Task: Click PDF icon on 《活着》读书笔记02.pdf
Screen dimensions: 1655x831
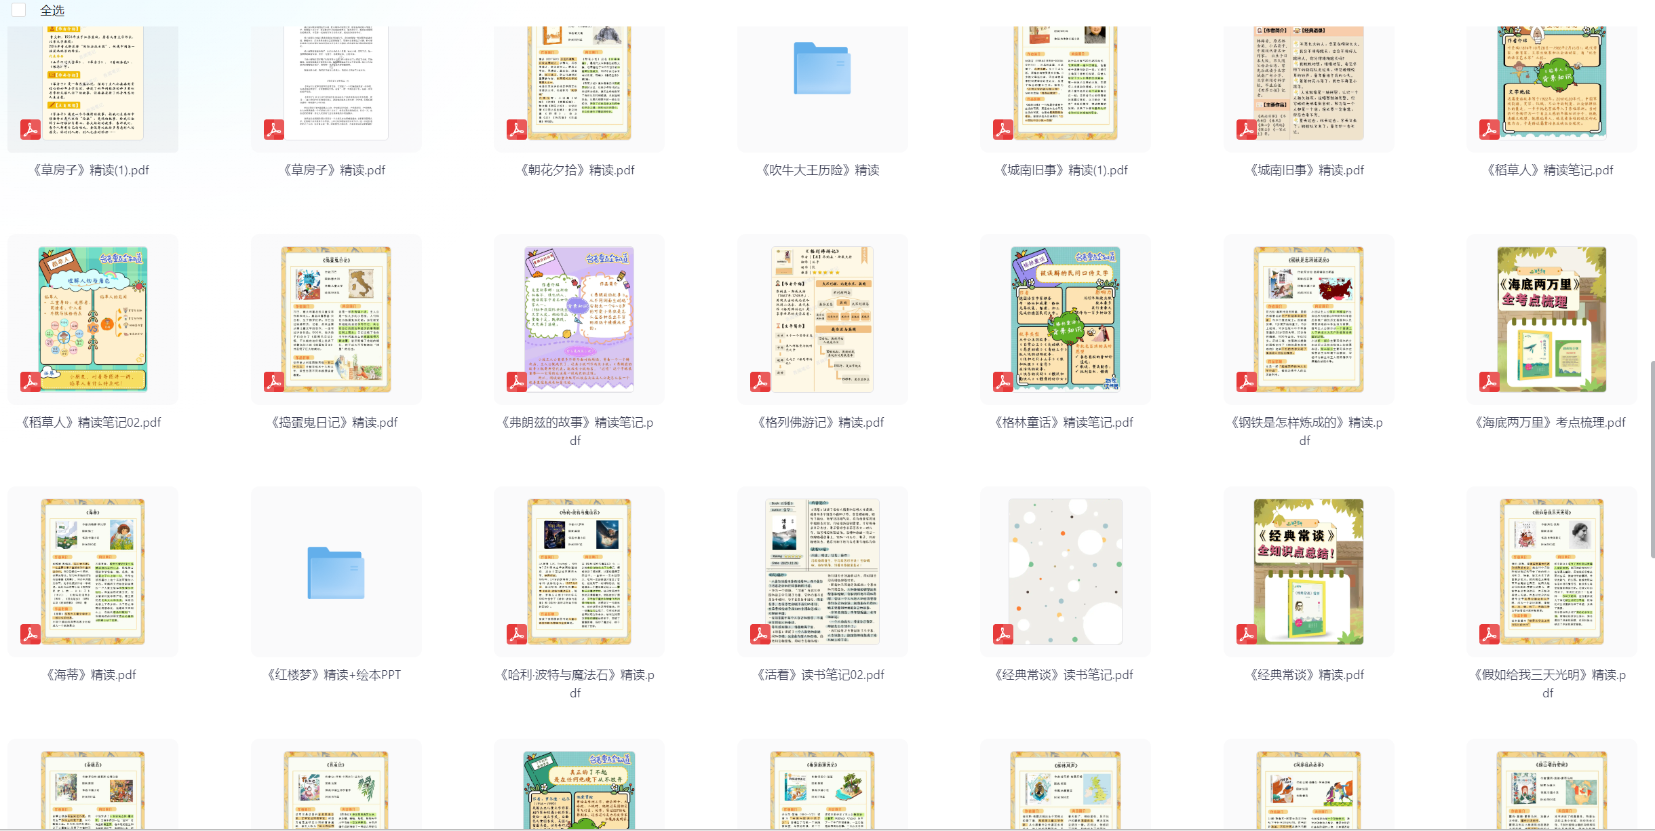Action: click(x=760, y=634)
